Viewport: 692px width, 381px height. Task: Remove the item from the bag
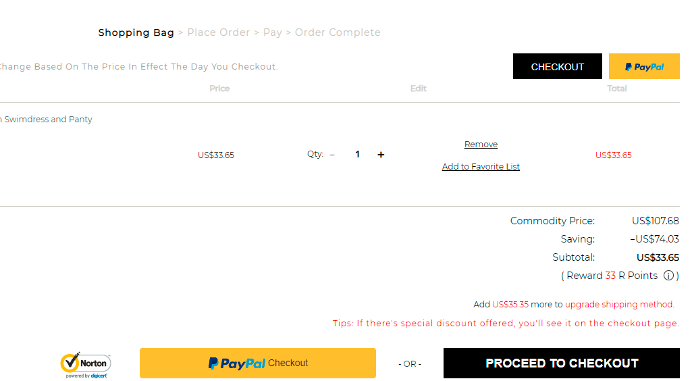(481, 145)
